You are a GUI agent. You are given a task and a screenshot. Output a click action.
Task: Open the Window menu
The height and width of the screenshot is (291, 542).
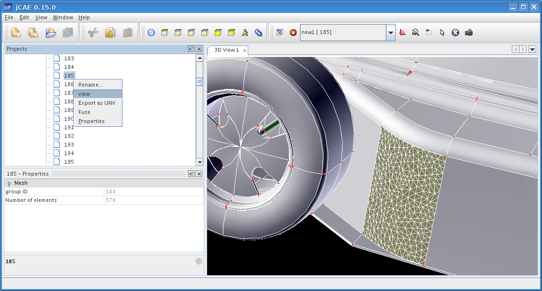[x=63, y=17]
